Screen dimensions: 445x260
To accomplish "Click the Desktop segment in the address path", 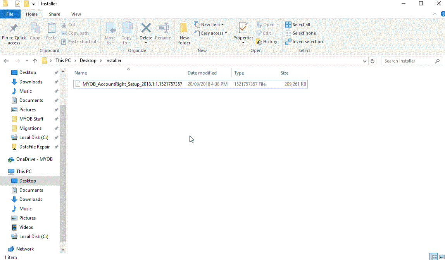I will 88,61.
